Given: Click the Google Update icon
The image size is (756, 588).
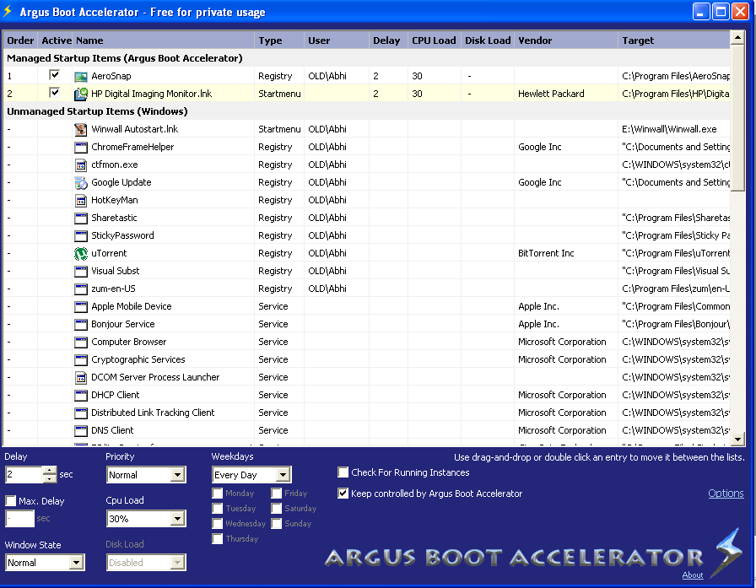Looking at the screenshot, I should pos(81,183).
